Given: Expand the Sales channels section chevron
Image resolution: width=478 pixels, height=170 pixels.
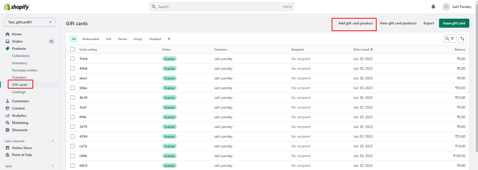Looking at the screenshot, I should (53, 141).
